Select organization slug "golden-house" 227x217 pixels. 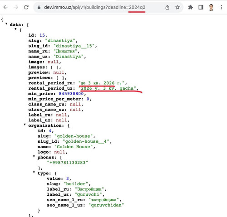pyautogui.click(x=74, y=136)
